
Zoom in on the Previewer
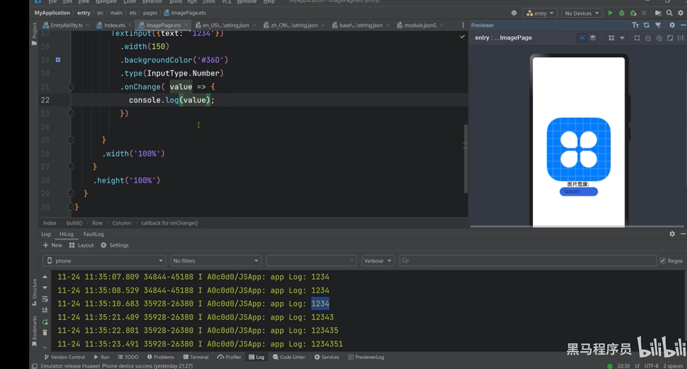659,38
